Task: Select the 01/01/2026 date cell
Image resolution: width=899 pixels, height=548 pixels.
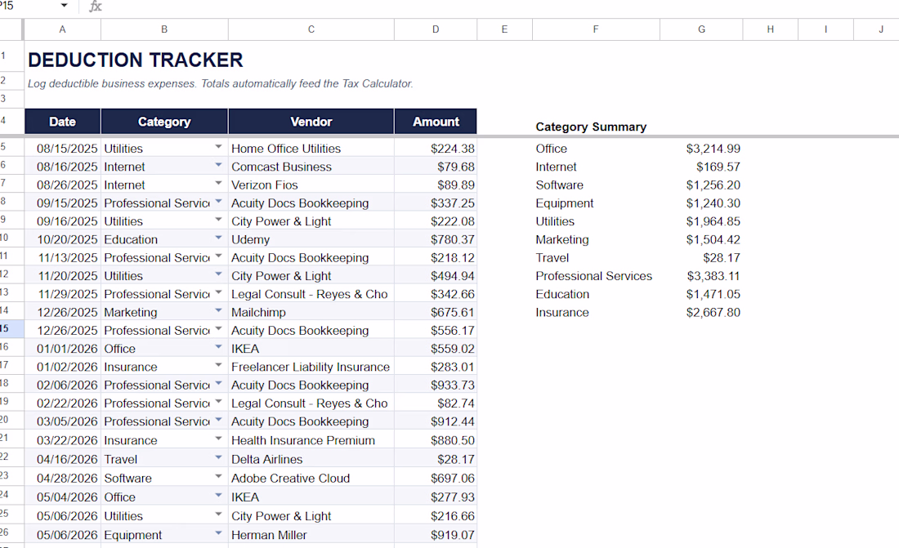Action: point(62,349)
